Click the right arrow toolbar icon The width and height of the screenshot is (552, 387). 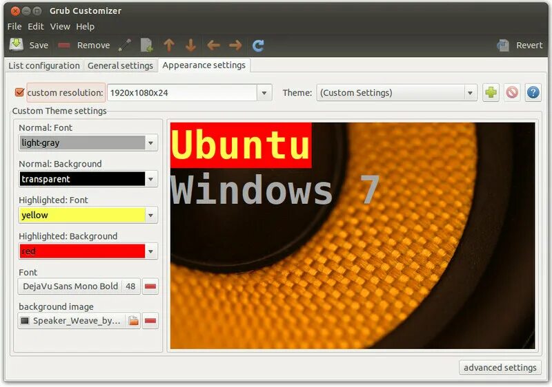click(x=235, y=45)
